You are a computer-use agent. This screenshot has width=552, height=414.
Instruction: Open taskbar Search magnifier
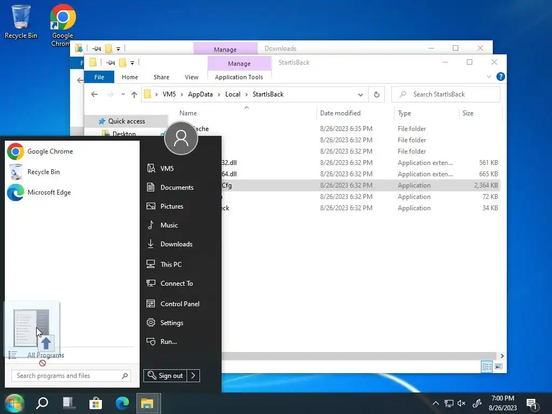coord(42,403)
